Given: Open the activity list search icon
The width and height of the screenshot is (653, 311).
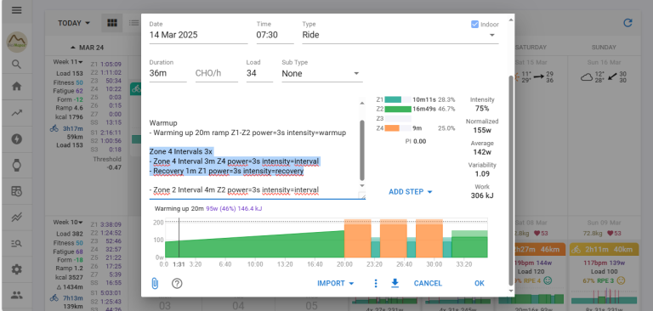Looking at the screenshot, I should tap(17, 244).
